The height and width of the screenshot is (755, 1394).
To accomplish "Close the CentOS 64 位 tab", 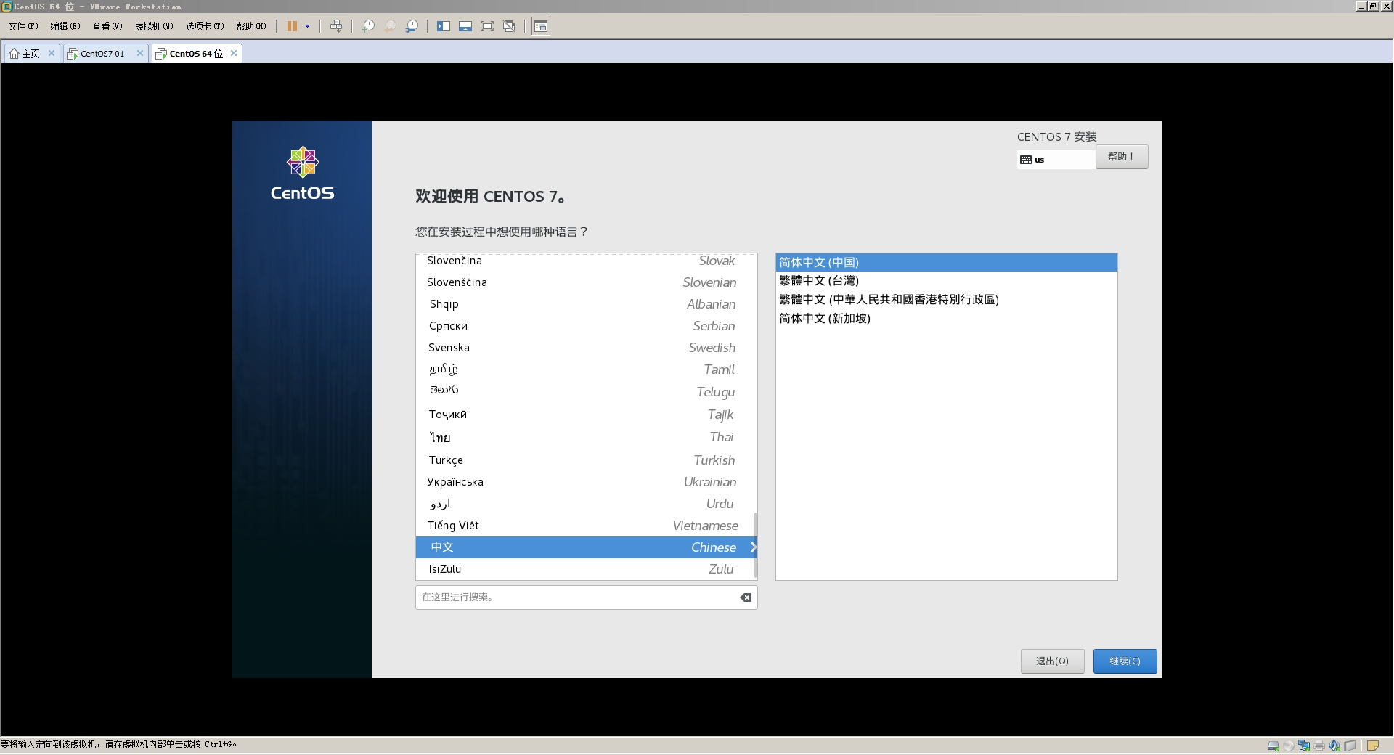I will point(234,53).
